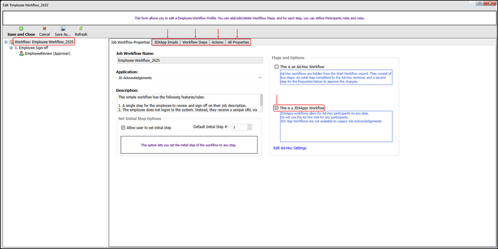Select the workflow root icon in tree

[11, 42]
